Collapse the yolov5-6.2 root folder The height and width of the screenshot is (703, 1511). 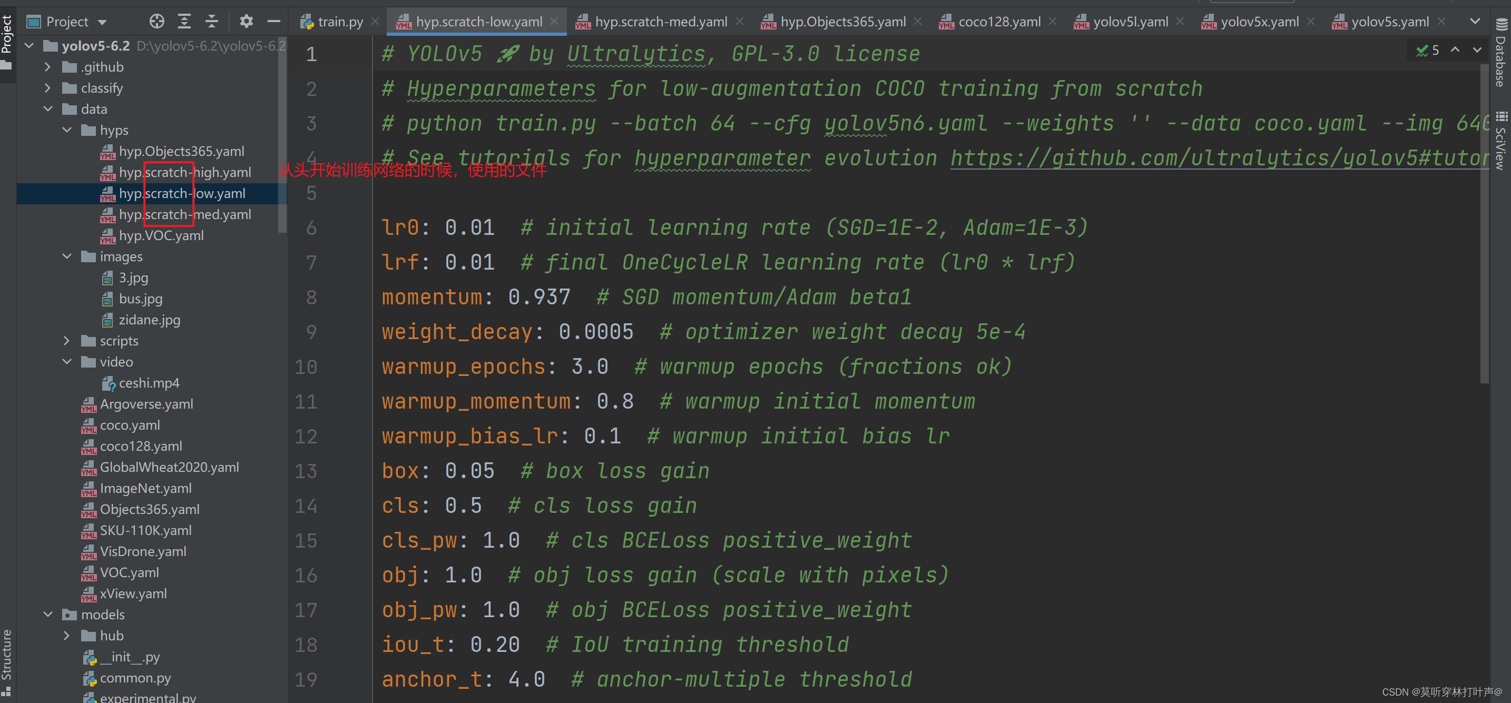point(29,45)
